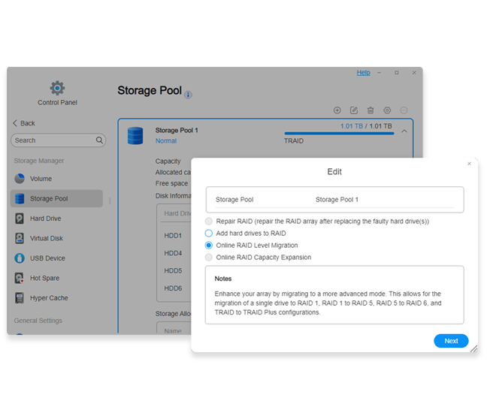Select Add hard drives to RAID option
The width and height of the screenshot is (487, 413).
tap(209, 234)
